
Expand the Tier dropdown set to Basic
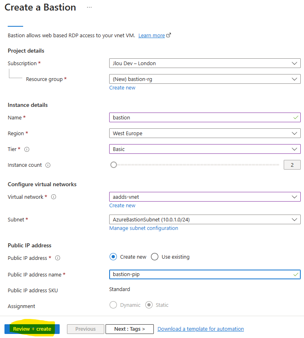coord(205,149)
